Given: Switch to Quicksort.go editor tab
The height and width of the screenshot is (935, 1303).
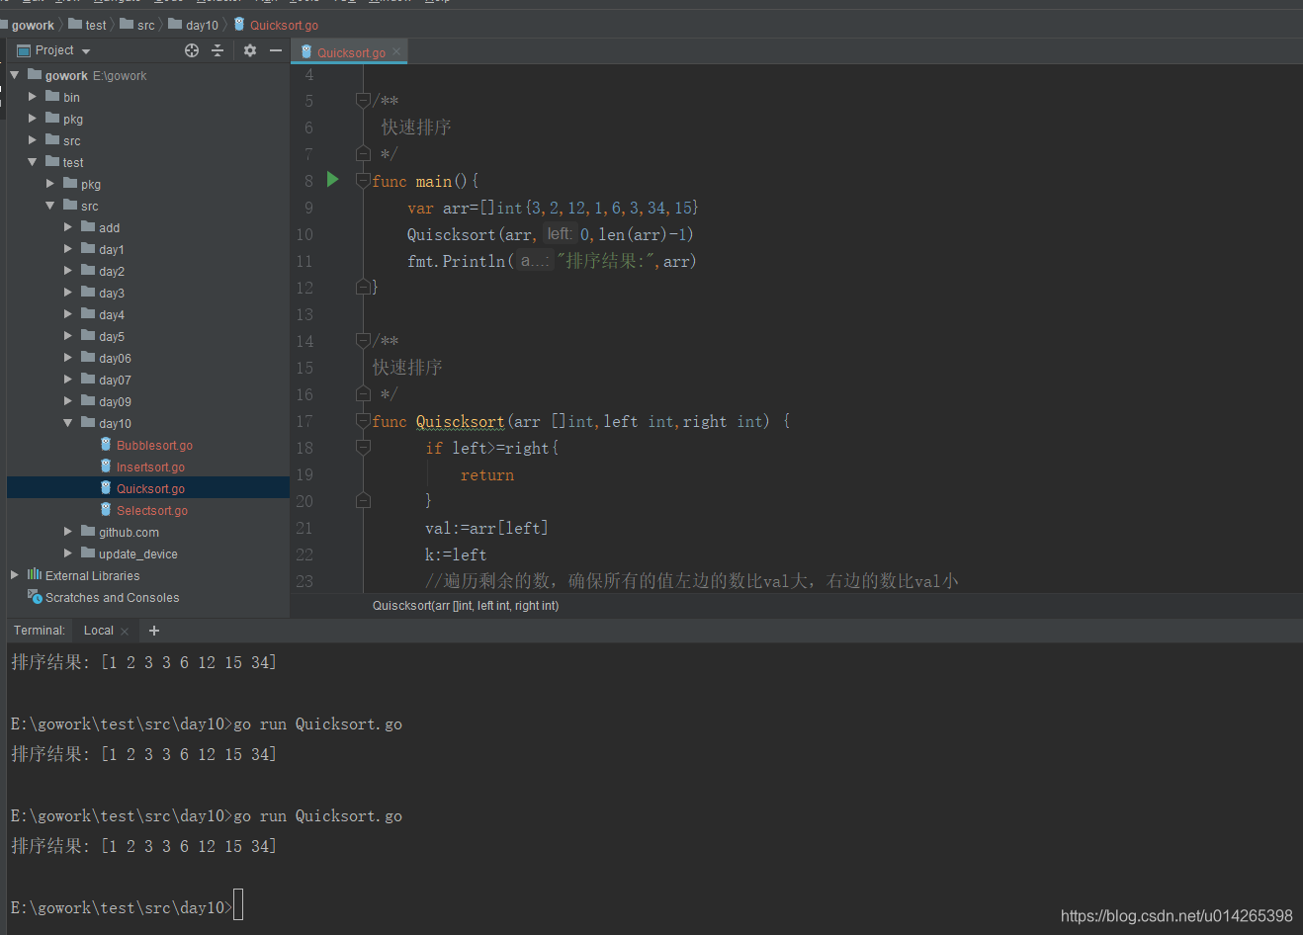Looking at the screenshot, I should [351, 52].
